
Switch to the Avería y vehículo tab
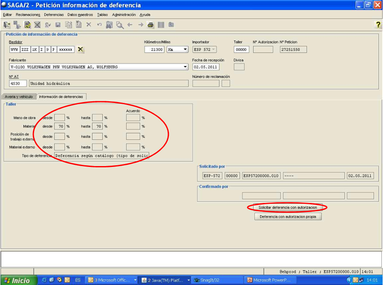click(19, 96)
